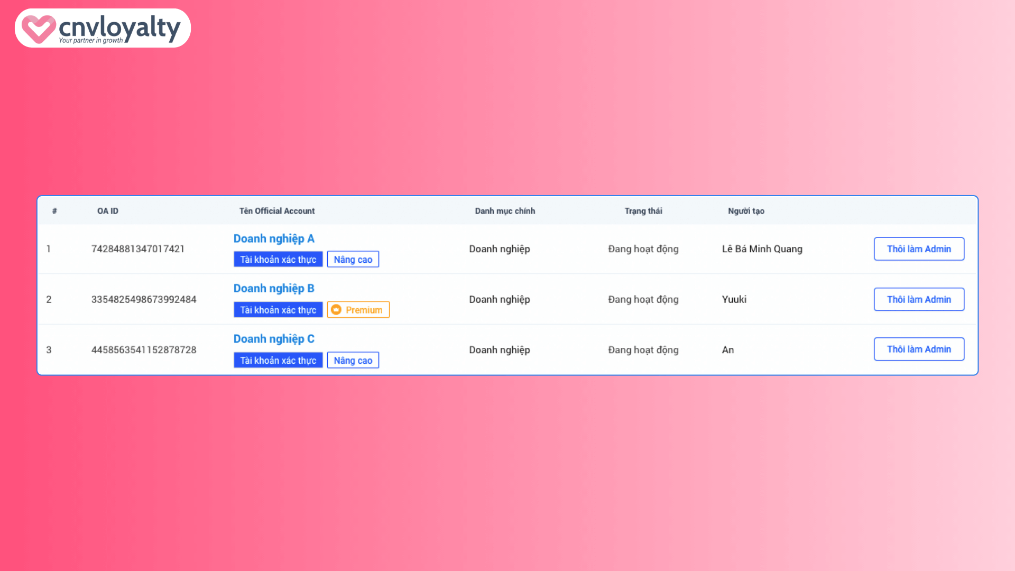Click the Danh mục chính column header
The width and height of the screenshot is (1015, 571).
(504, 210)
